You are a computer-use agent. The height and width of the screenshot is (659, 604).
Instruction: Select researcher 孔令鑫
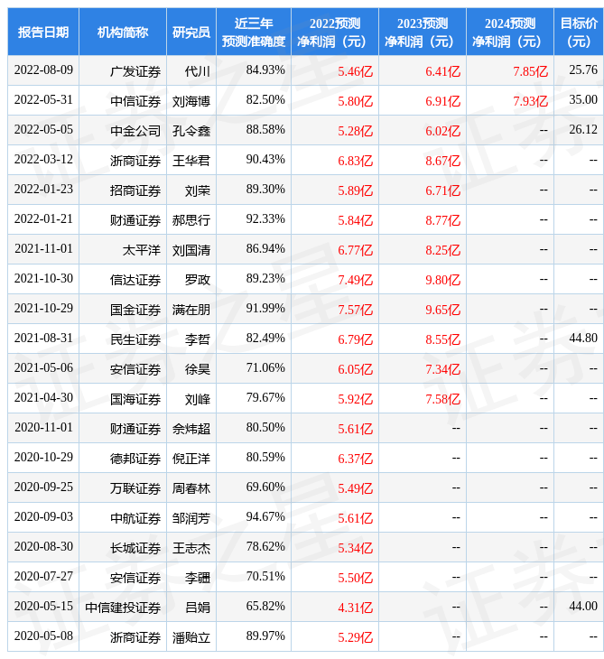[x=191, y=131]
